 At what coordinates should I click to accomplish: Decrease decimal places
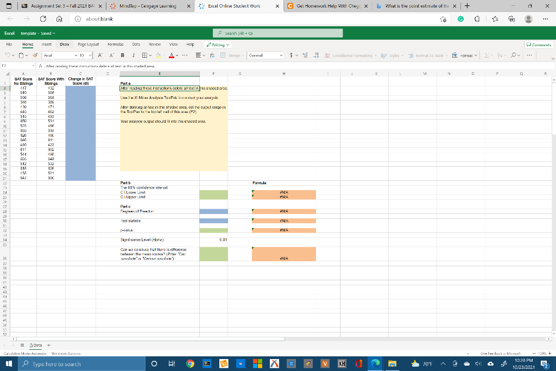click(317, 55)
